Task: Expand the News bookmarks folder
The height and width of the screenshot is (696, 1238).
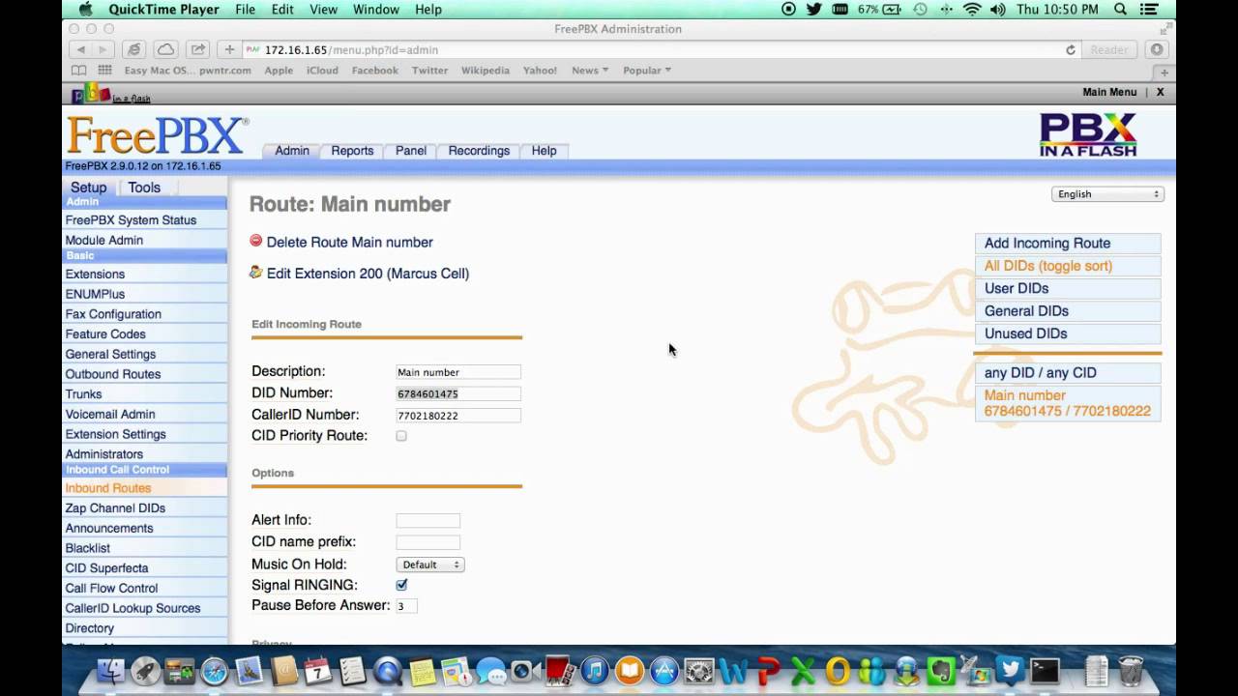Action: point(589,71)
